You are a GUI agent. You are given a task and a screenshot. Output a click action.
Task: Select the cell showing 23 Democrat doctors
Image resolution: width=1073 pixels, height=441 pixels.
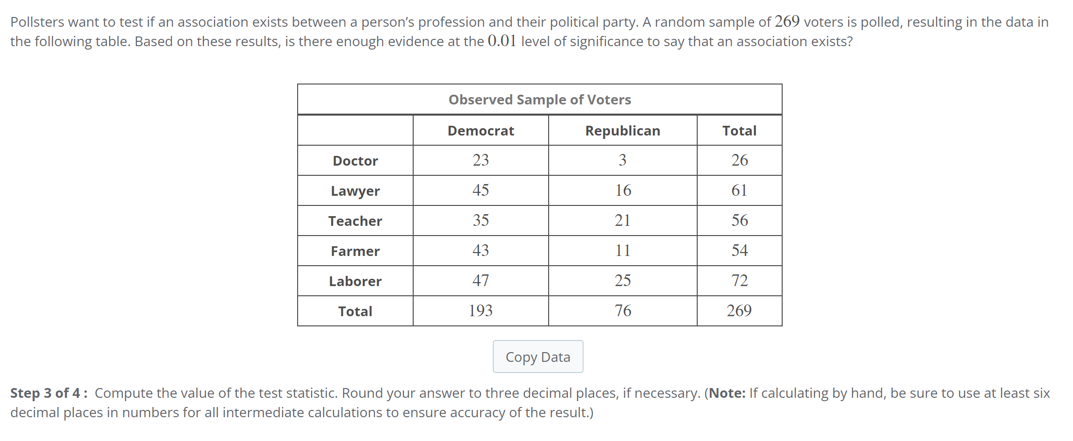click(480, 160)
